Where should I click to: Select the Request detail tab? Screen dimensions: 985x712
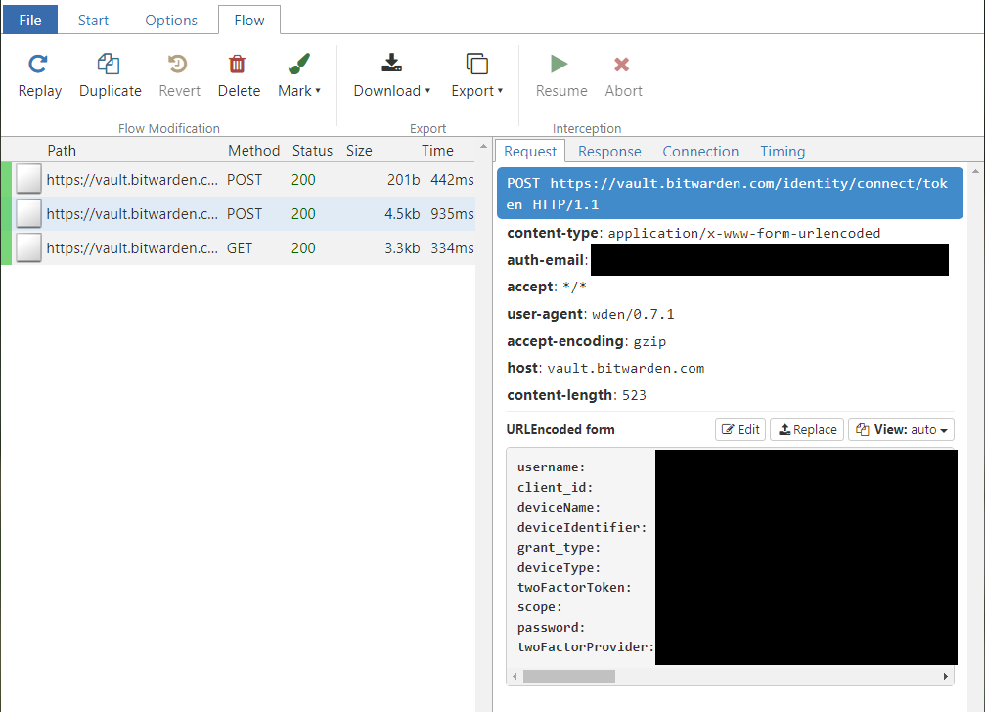point(530,152)
